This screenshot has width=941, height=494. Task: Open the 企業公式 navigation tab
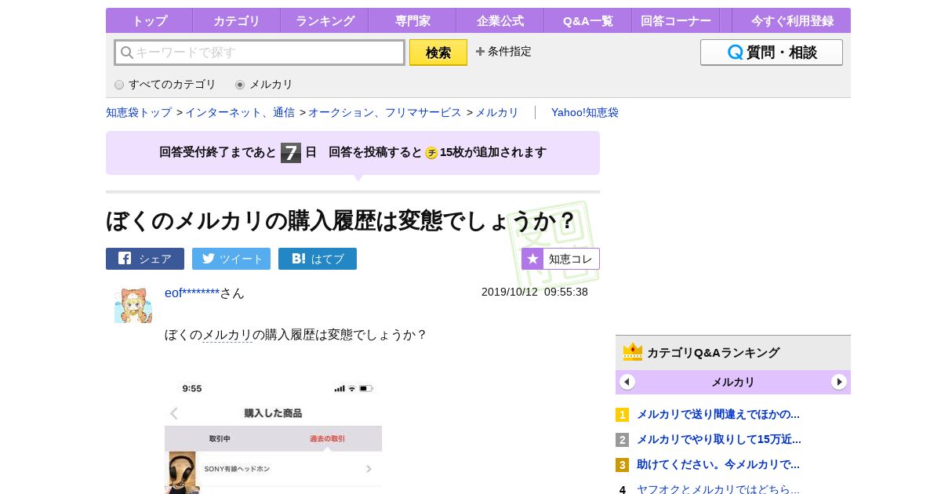[x=500, y=21]
